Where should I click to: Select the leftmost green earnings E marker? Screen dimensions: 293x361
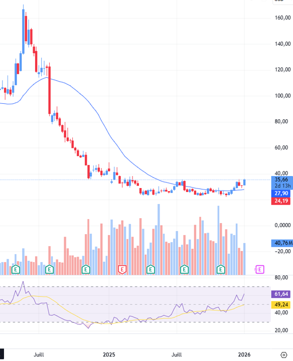[x=16, y=269]
